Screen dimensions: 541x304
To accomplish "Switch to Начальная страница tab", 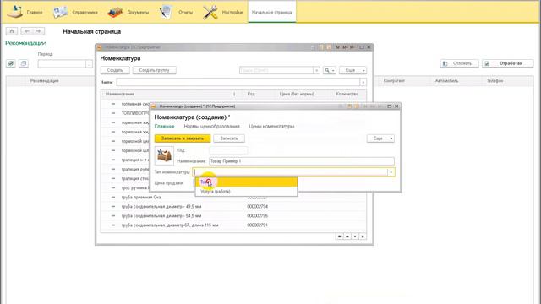I will pos(271,12).
